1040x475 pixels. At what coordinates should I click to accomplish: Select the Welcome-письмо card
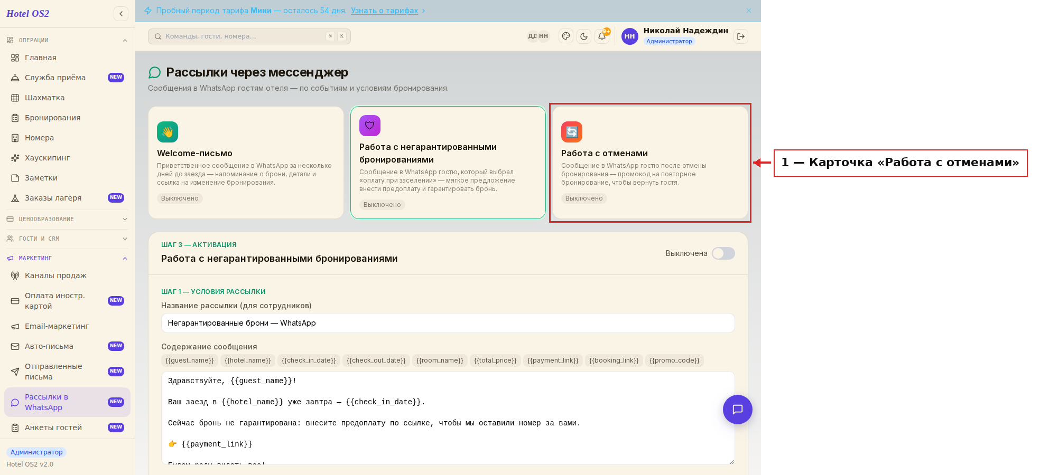pos(246,163)
